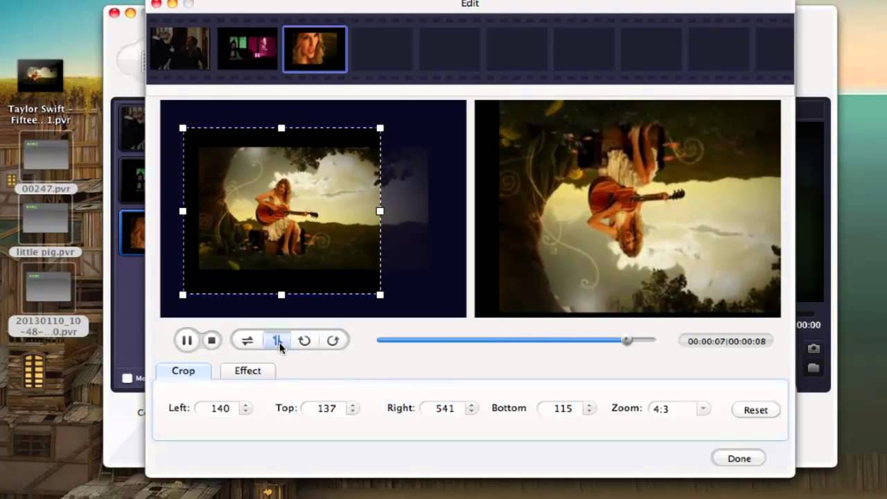The image size is (887, 499).
Task: Close the Edit dialog with red button
Action: [156, 3]
